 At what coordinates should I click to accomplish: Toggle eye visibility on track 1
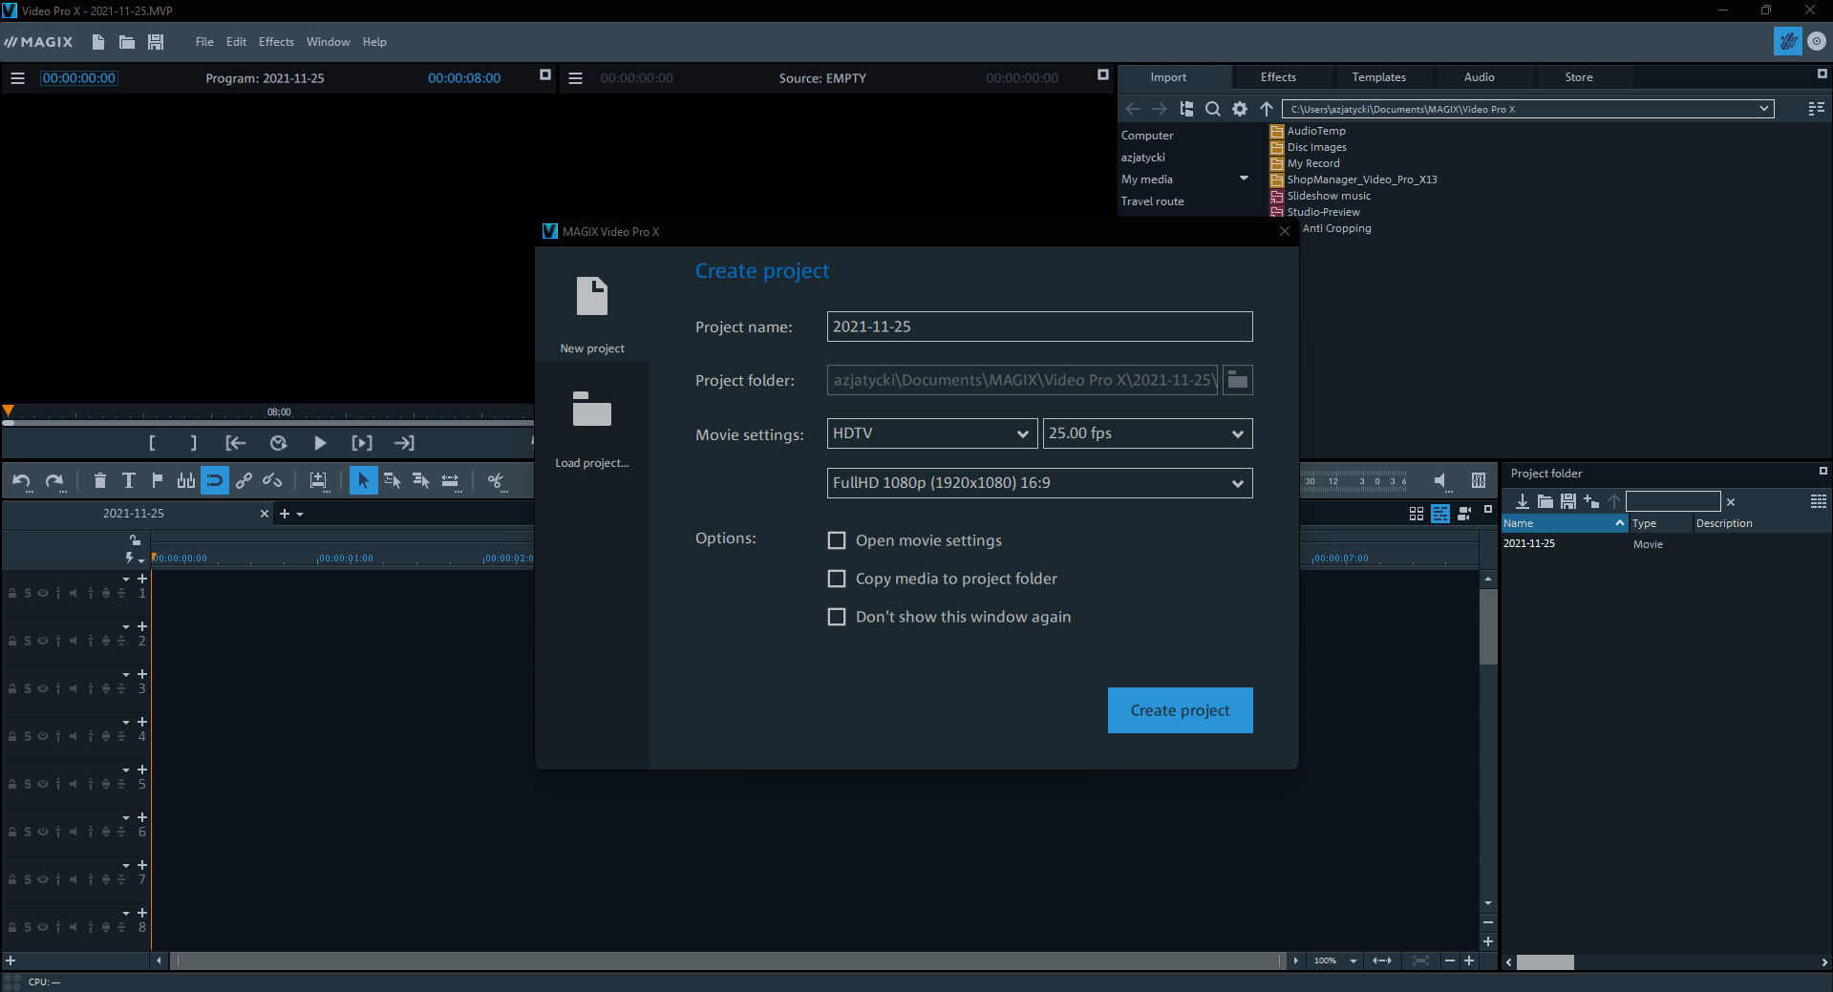click(x=43, y=593)
